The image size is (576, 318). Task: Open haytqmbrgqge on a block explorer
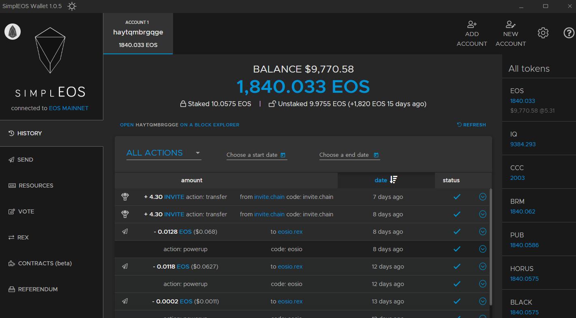pyautogui.click(x=180, y=125)
